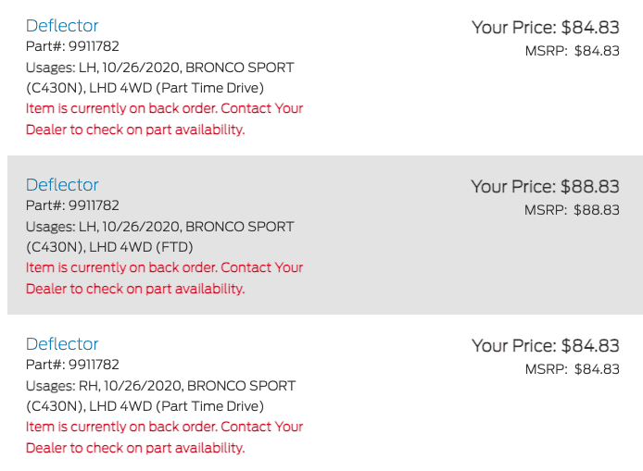643x471 pixels.
Task: Click the part number of the RH deflector
Action: pos(72,365)
